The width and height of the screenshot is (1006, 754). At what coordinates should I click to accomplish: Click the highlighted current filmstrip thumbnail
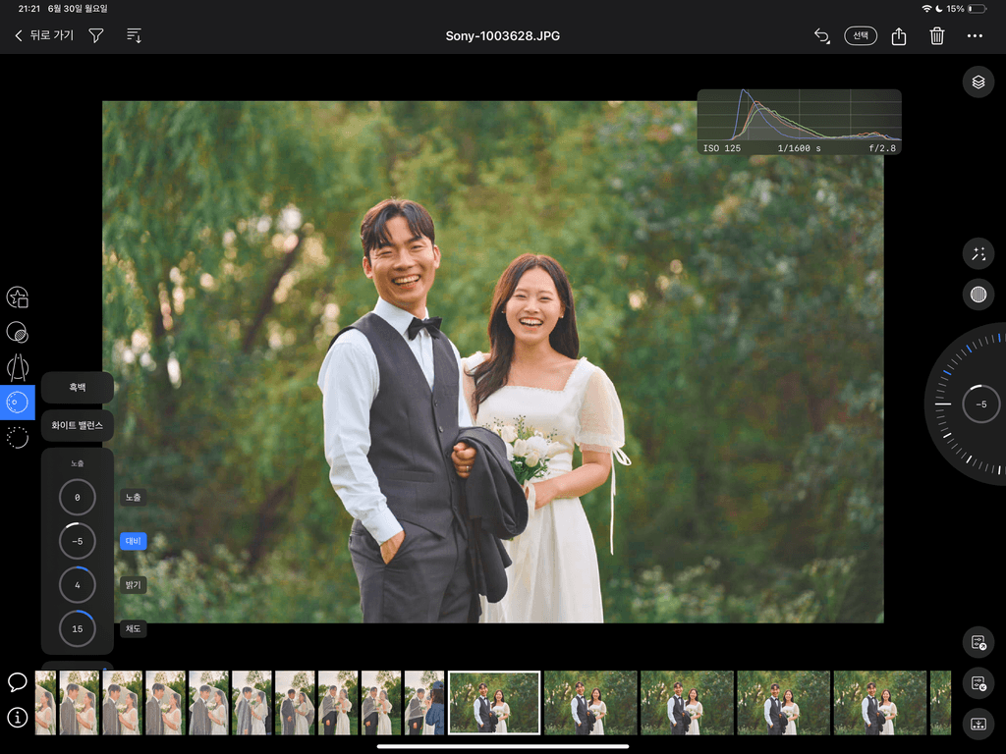[x=494, y=703]
